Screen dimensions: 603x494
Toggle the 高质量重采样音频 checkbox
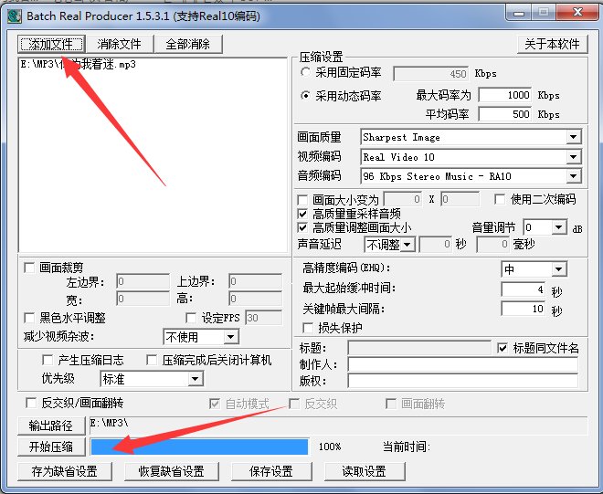[x=304, y=213]
